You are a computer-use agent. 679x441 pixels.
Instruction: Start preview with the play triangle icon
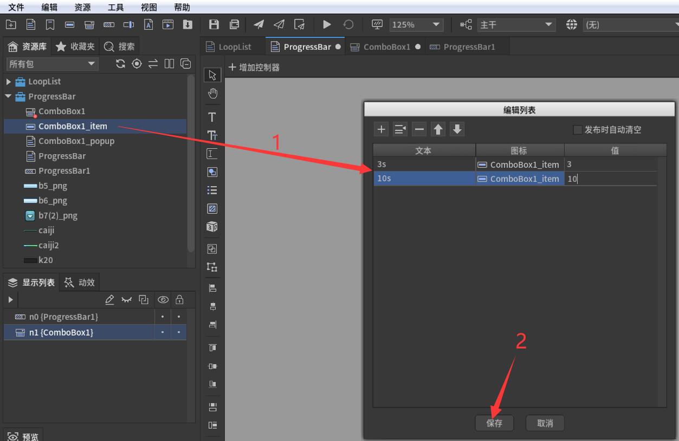pyautogui.click(x=327, y=24)
